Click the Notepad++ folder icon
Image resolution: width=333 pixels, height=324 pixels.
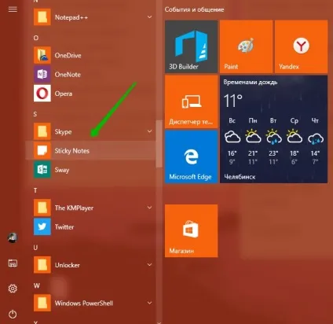tap(42, 17)
